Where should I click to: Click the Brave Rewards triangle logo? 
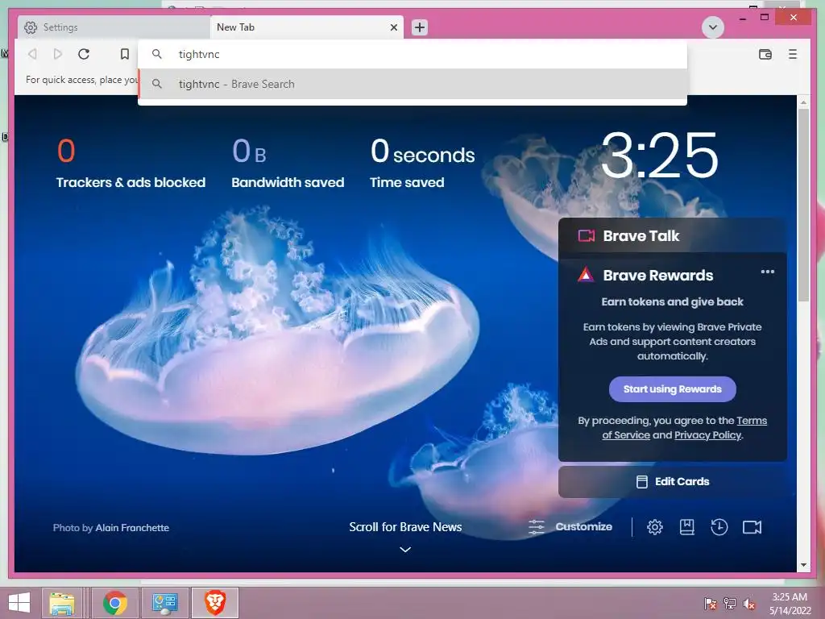point(586,275)
